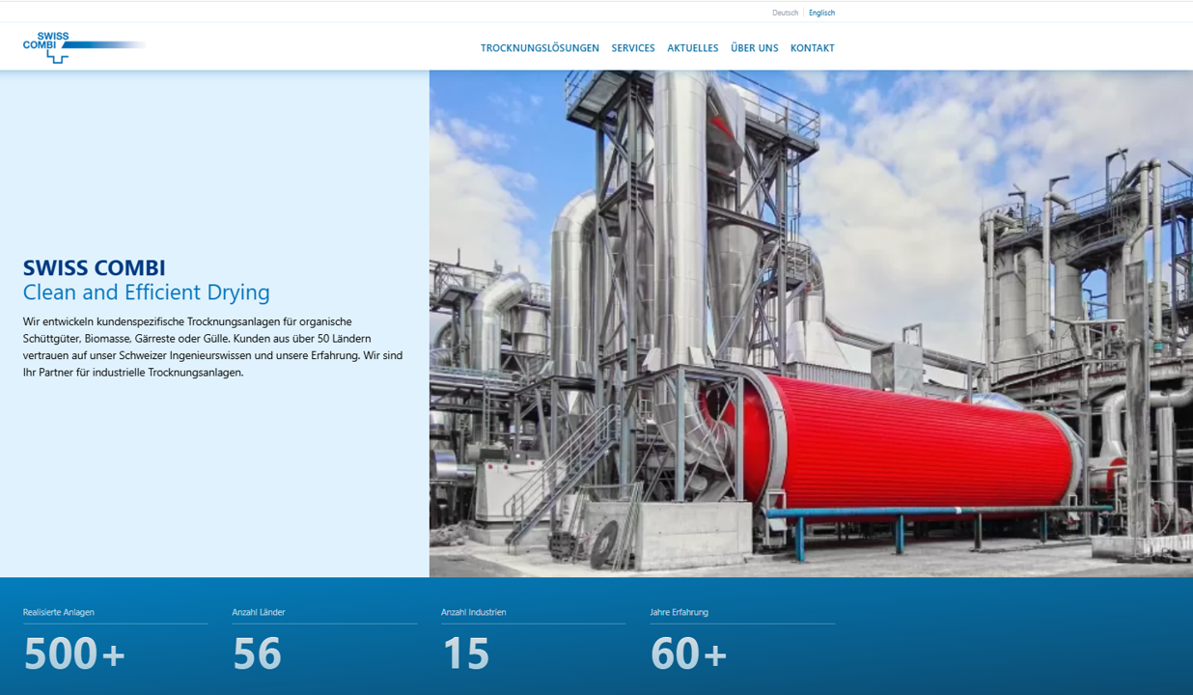Select the 56 countries figure

pos(257,653)
